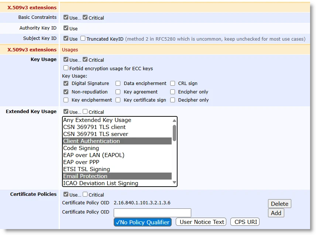Choose User Notice Text qualifier
Image resolution: width=316 pixels, height=235 pixels.
point(201,222)
